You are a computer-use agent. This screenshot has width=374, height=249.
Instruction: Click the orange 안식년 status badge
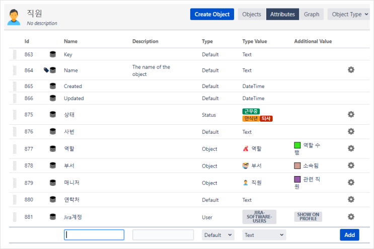pyautogui.click(x=251, y=118)
